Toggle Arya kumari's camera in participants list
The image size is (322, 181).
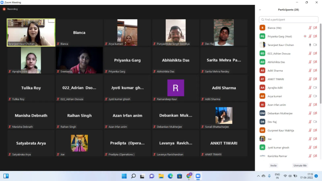315,96
